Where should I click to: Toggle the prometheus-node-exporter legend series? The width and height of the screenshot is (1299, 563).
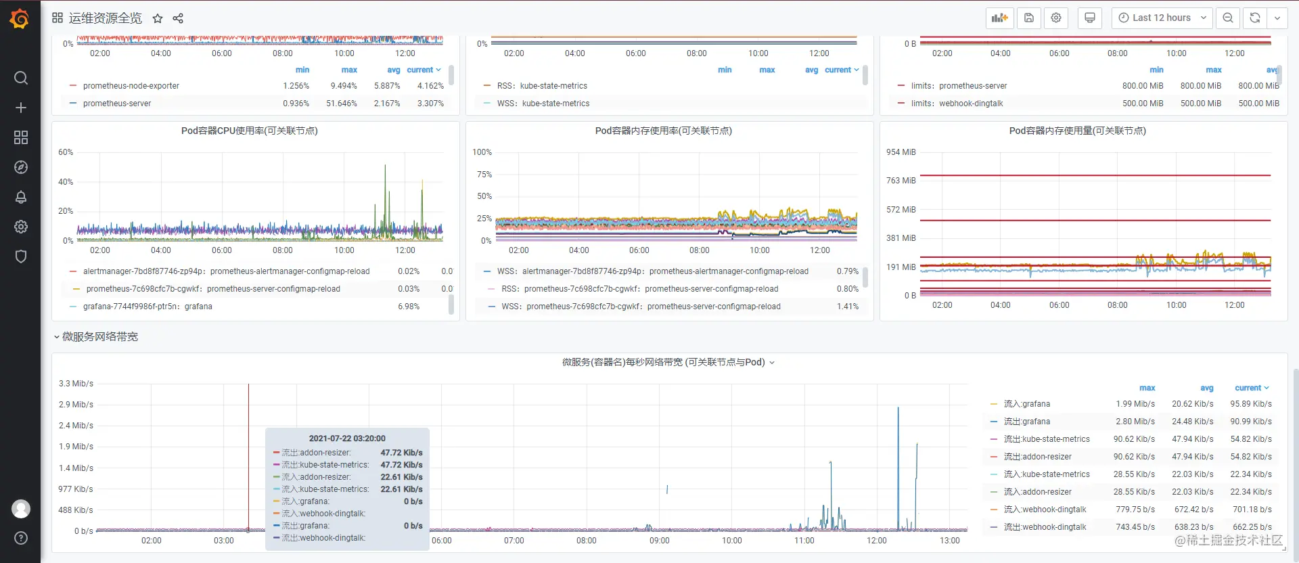[x=131, y=86]
